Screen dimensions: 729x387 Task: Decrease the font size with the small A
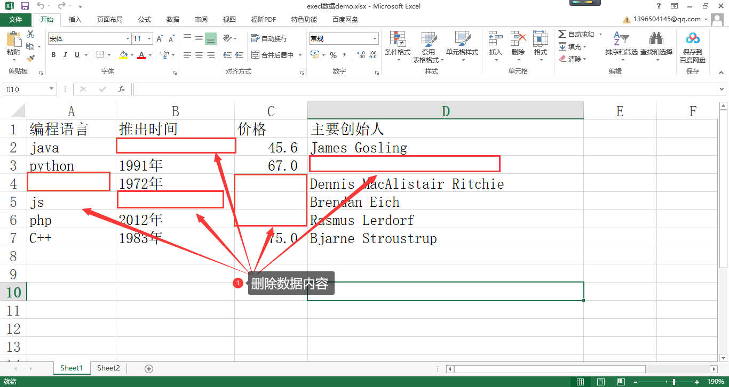click(x=171, y=39)
